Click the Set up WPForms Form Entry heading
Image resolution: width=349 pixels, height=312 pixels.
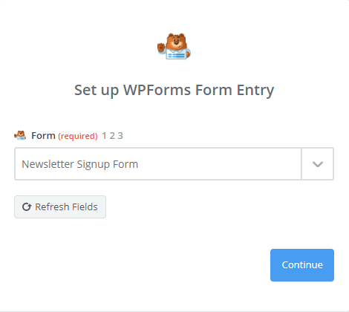click(x=174, y=90)
